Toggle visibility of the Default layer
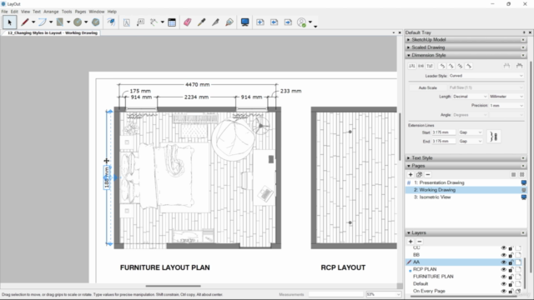This screenshot has height=300, width=534. 503,283
